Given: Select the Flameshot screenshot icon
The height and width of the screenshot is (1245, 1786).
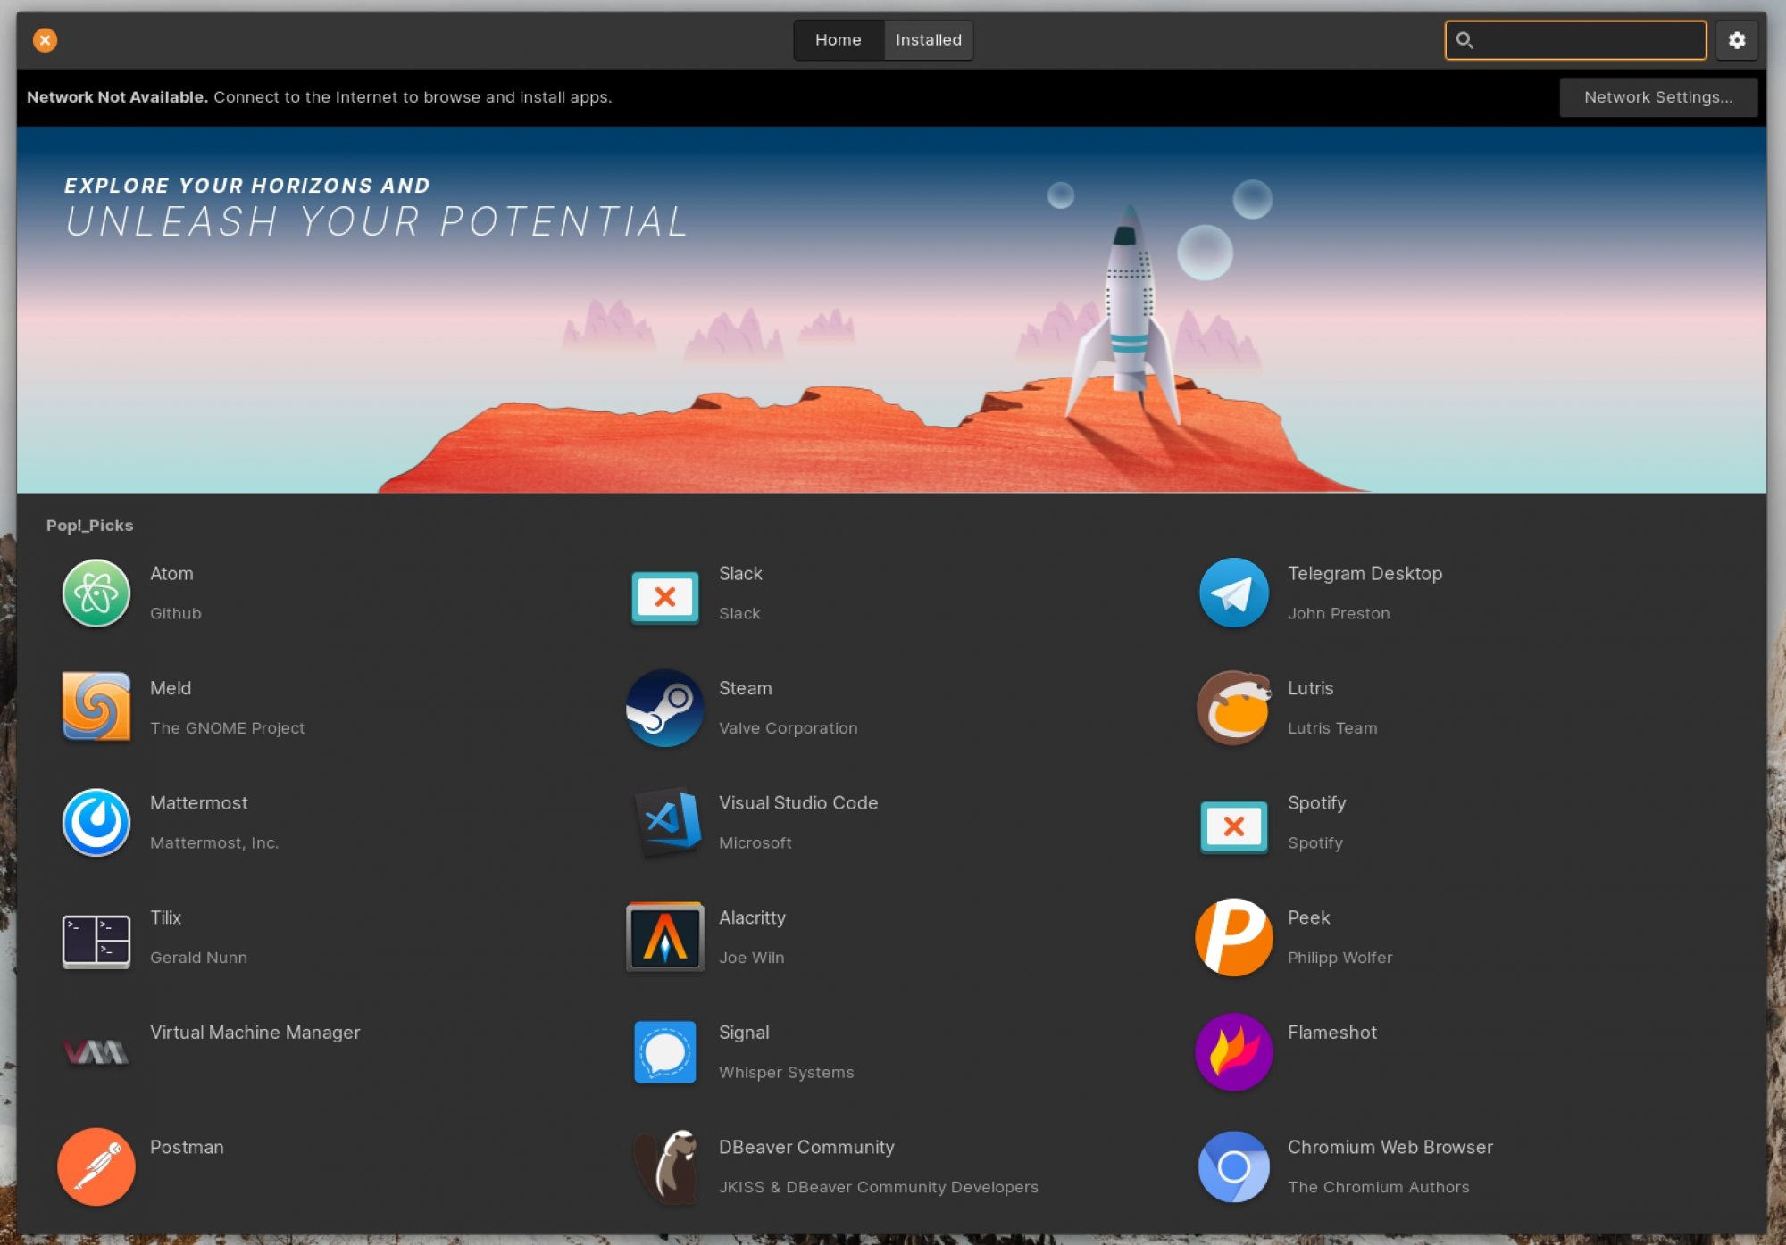Looking at the screenshot, I should [x=1233, y=1052].
